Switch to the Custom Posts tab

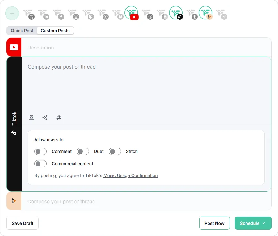pyautogui.click(x=55, y=31)
